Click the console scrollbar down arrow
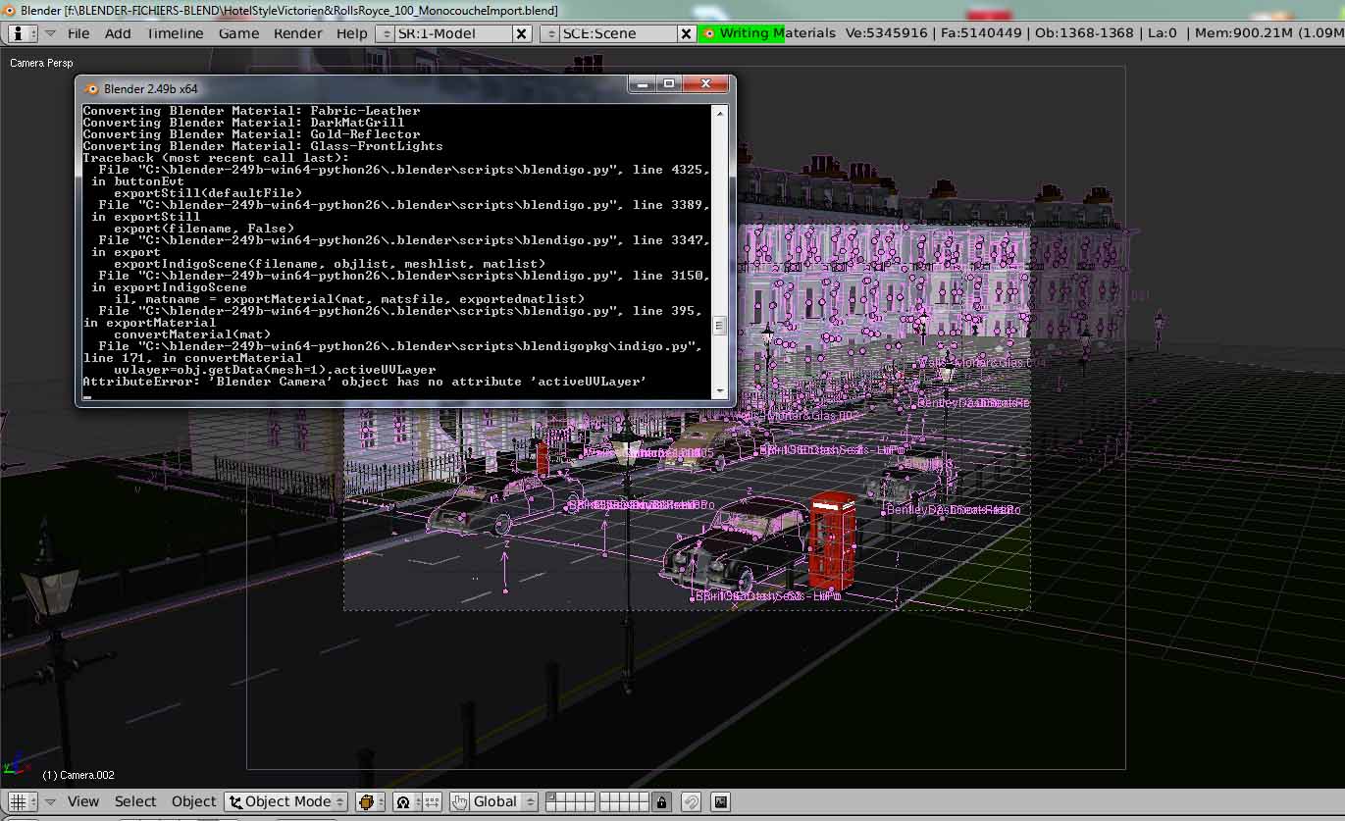Image resolution: width=1345 pixels, height=821 pixels. pyautogui.click(x=720, y=391)
